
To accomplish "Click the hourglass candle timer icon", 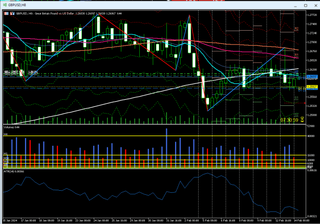I will coord(302,120).
